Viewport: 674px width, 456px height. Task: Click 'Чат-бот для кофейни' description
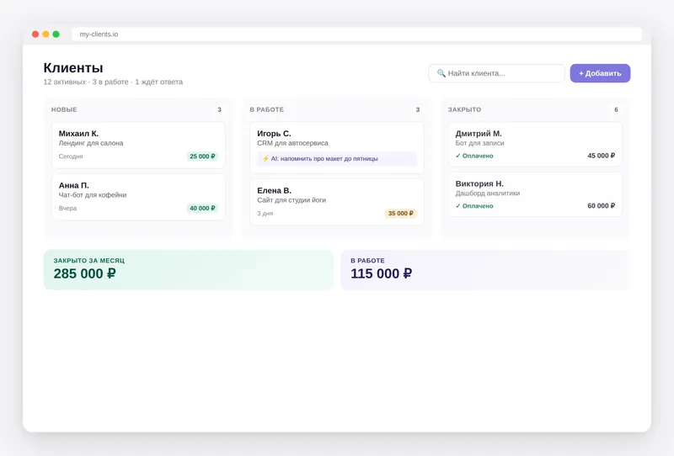(x=93, y=195)
